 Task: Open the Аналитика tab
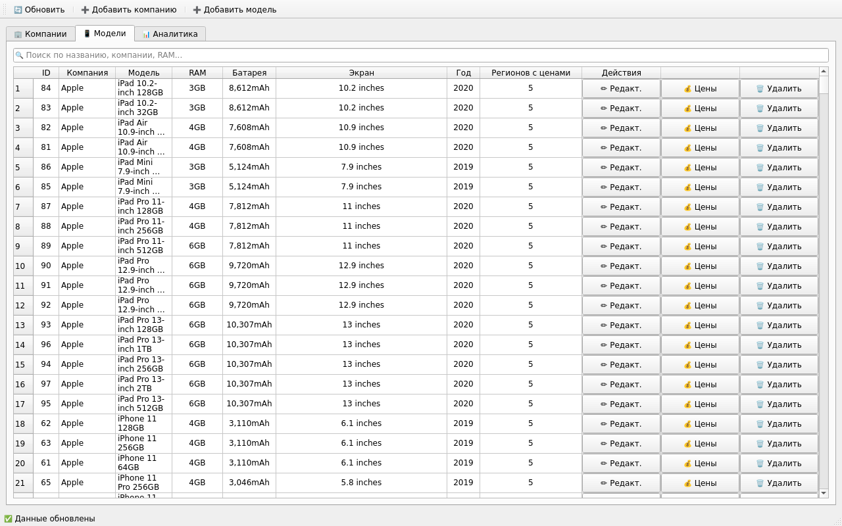[x=170, y=34]
